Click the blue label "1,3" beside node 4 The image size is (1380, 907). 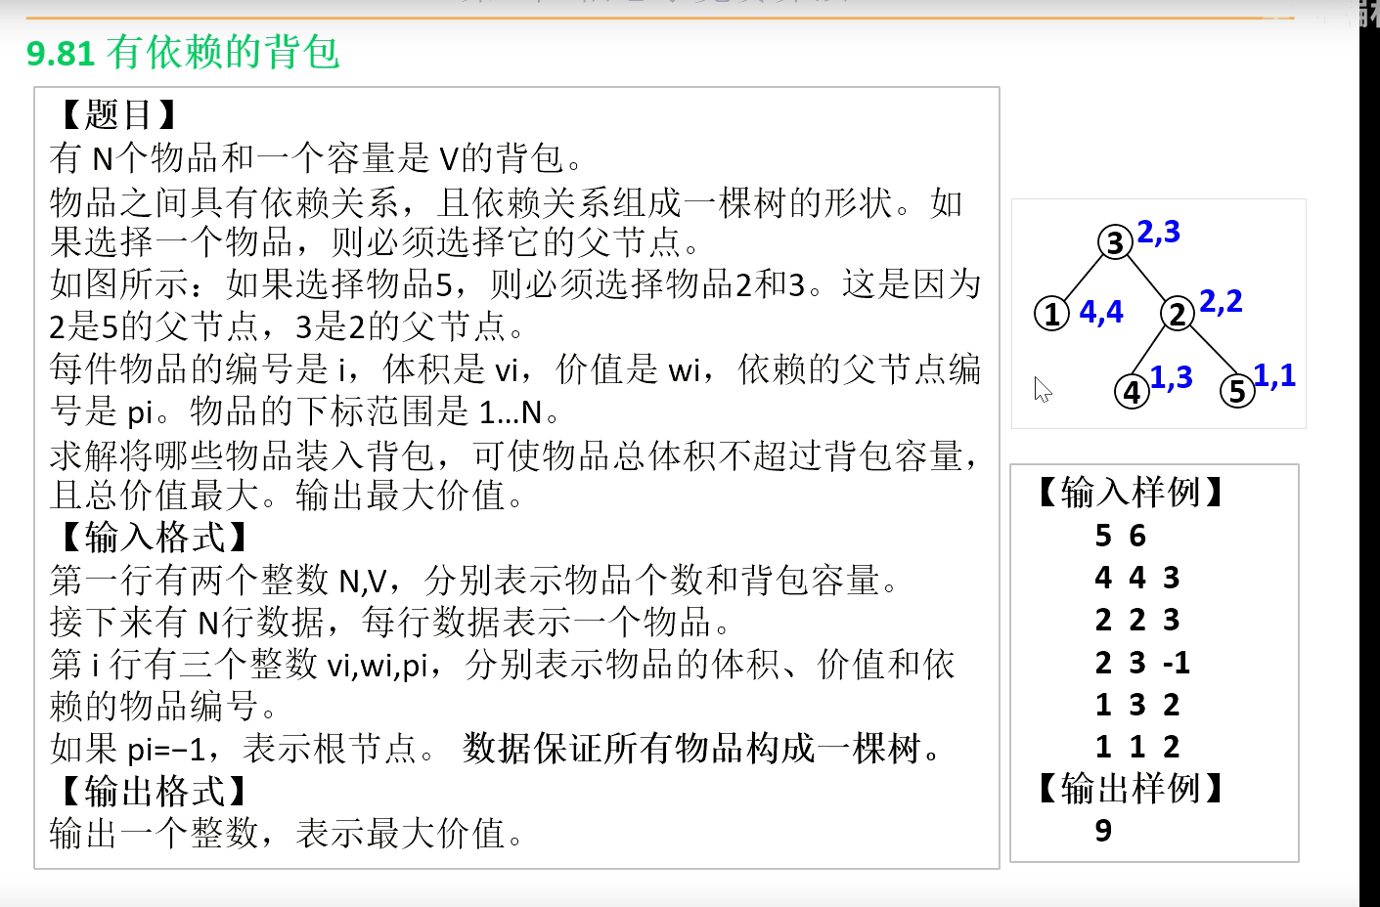point(1172,376)
